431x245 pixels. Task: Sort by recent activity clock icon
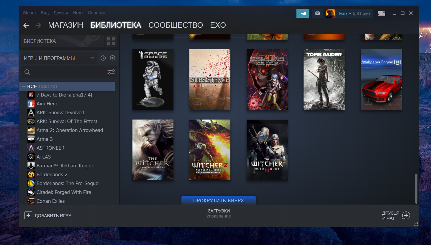(x=103, y=58)
